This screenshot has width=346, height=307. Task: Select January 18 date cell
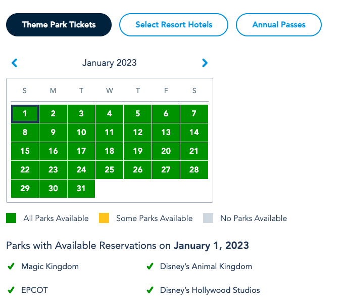pyautogui.click(x=110, y=151)
